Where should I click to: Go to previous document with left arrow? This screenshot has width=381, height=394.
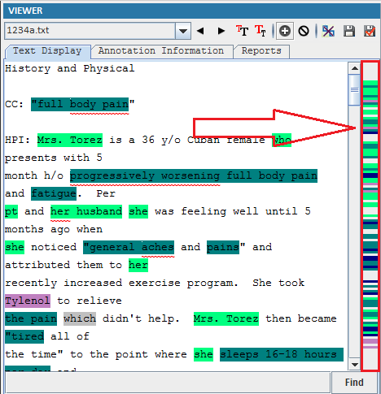200,31
